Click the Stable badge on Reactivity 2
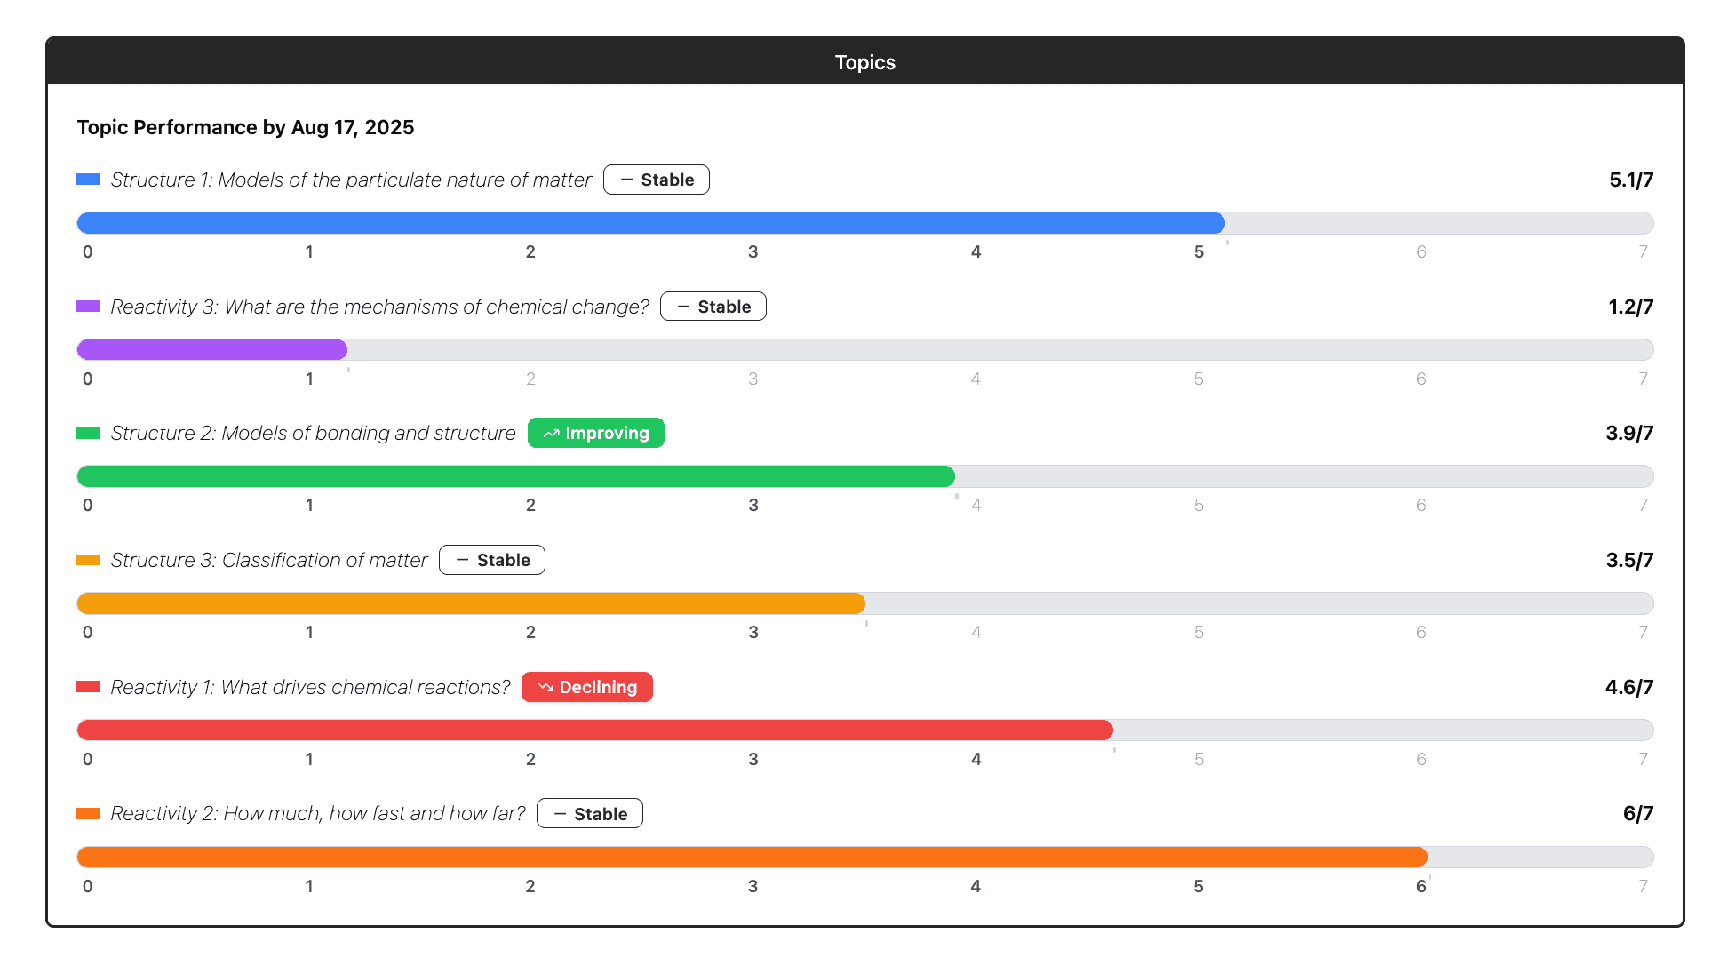This screenshot has width=1736, height=974. pyautogui.click(x=589, y=812)
